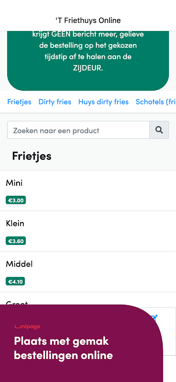The width and height of the screenshot is (176, 382).
Task: Click the €4.10 price badge
Action: [x=15, y=281]
